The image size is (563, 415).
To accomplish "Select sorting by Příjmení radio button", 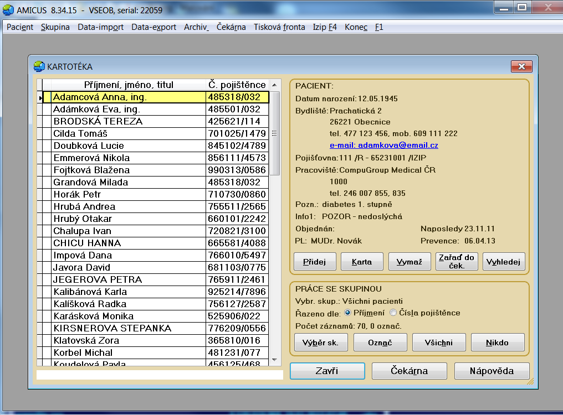I will 347,313.
